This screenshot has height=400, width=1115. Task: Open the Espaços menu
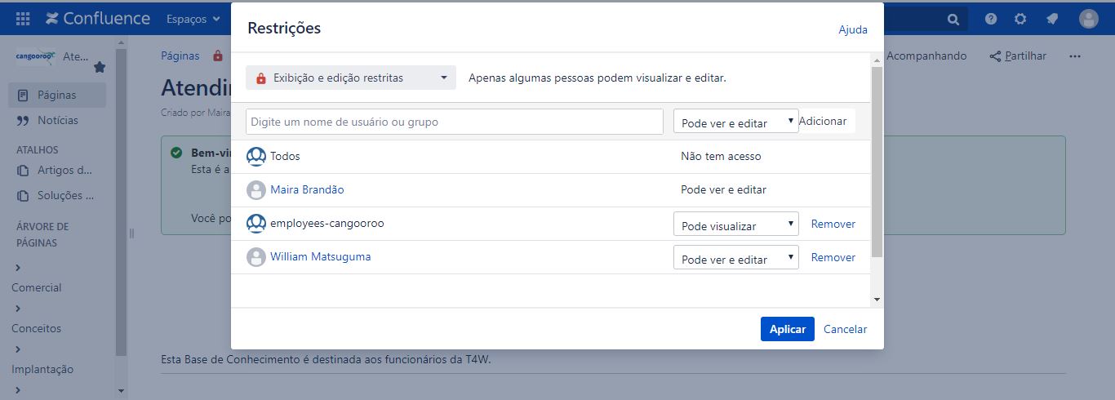pos(193,18)
